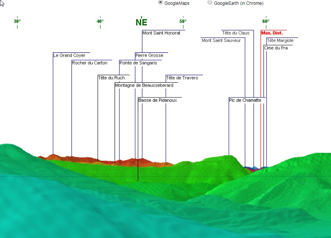Click the NE compass heading
331x238 pixels.
tap(141, 22)
